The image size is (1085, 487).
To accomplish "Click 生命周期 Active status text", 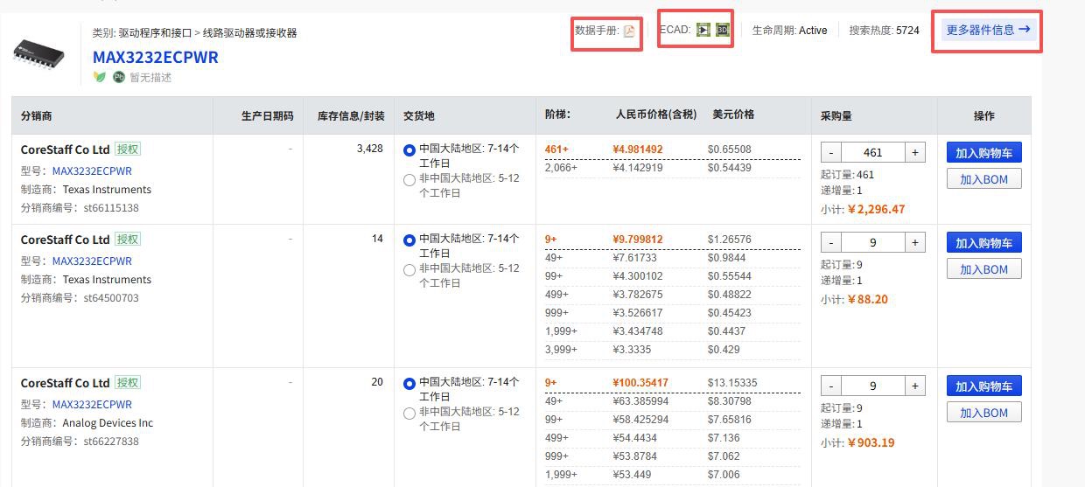I will coord(813,31).
